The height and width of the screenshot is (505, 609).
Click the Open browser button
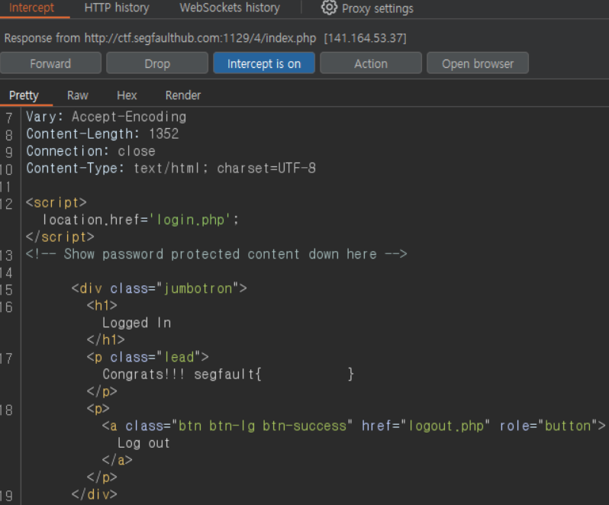point(478,63)
